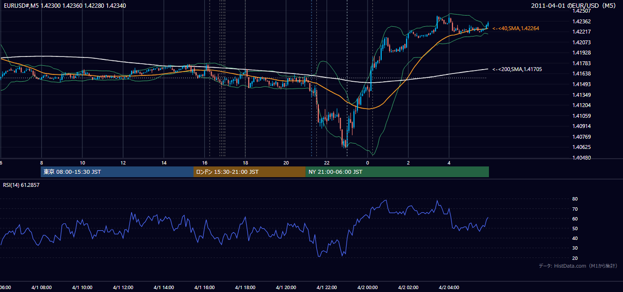Click the RSI(14) 61.2857 indicator label
Screen dimensions: 623x292
[x=21, y=185]
